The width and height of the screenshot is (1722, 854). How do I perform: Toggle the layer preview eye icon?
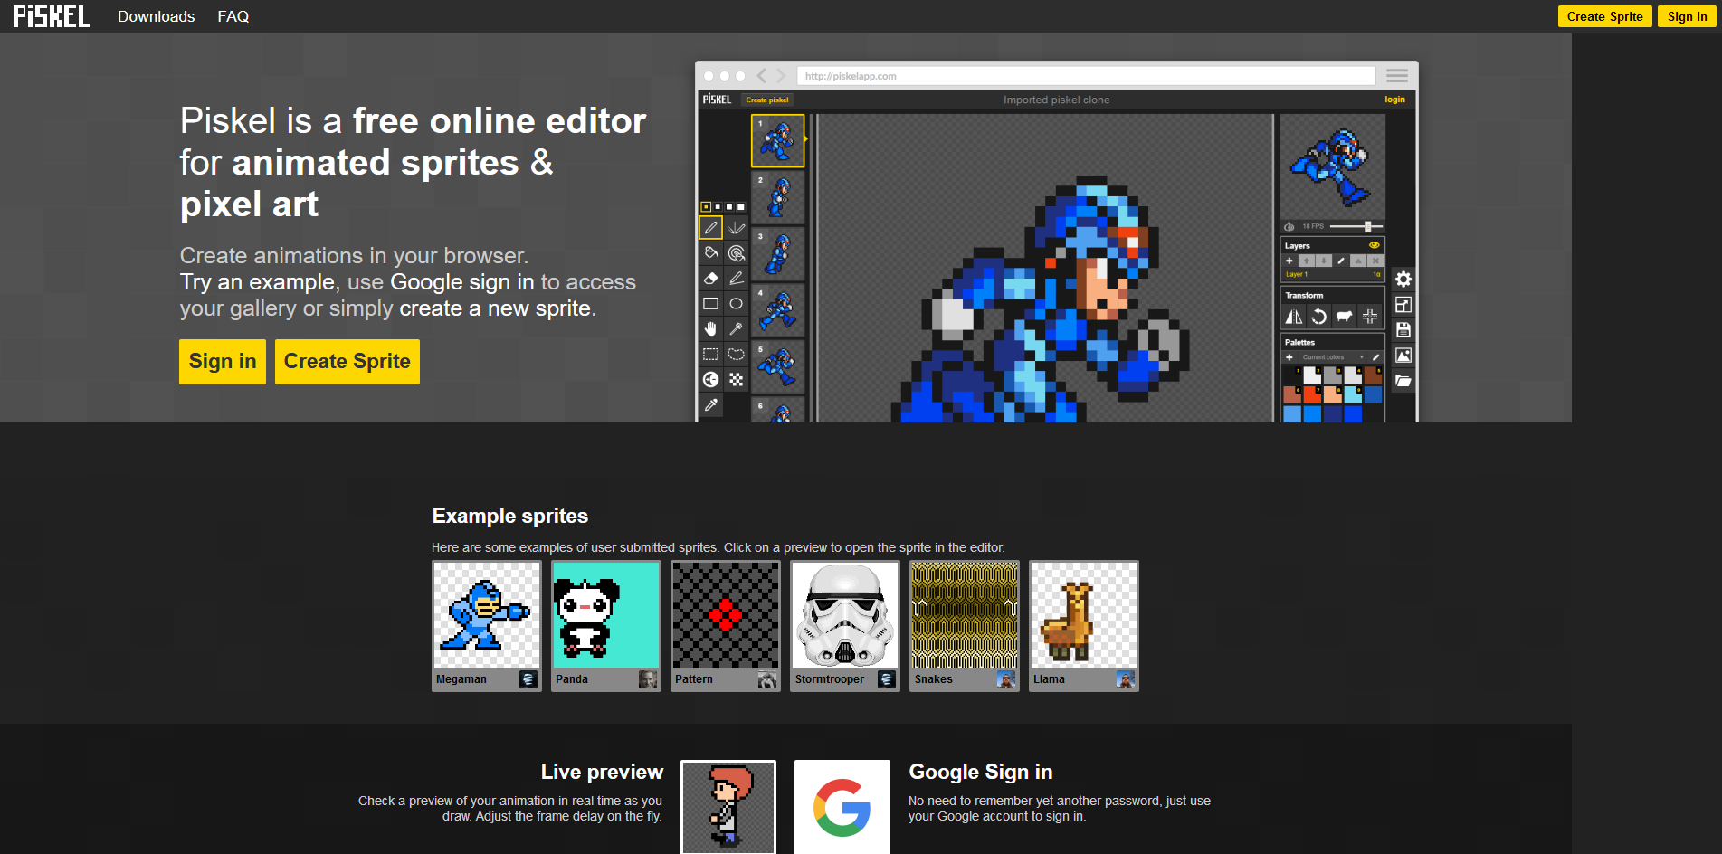pyautogui.click(x=1375, y=246)
